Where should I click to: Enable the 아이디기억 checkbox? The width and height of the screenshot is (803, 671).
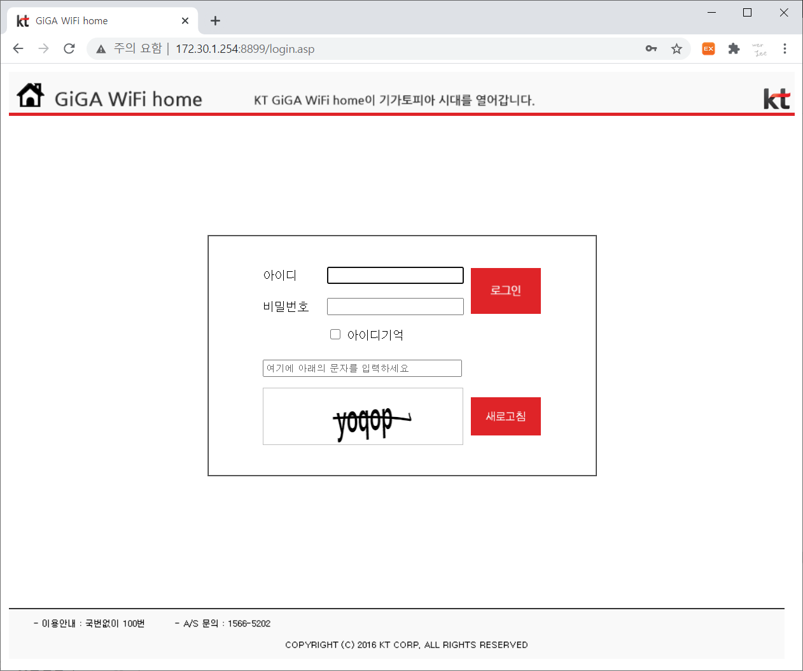click(x=335, y=334)
